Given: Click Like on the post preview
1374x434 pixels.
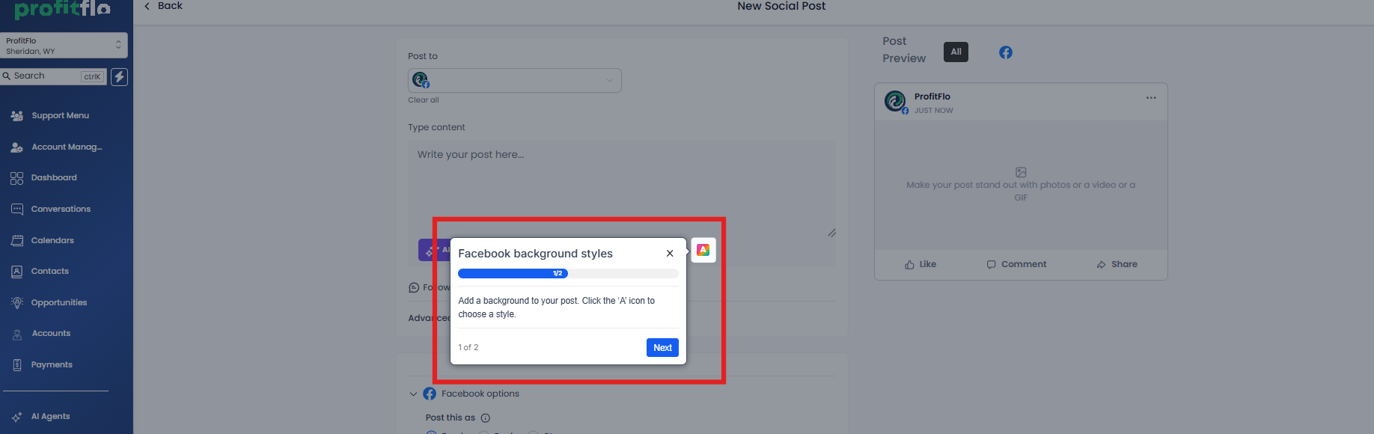Looking at the screenshot, I should click(920, 265).
